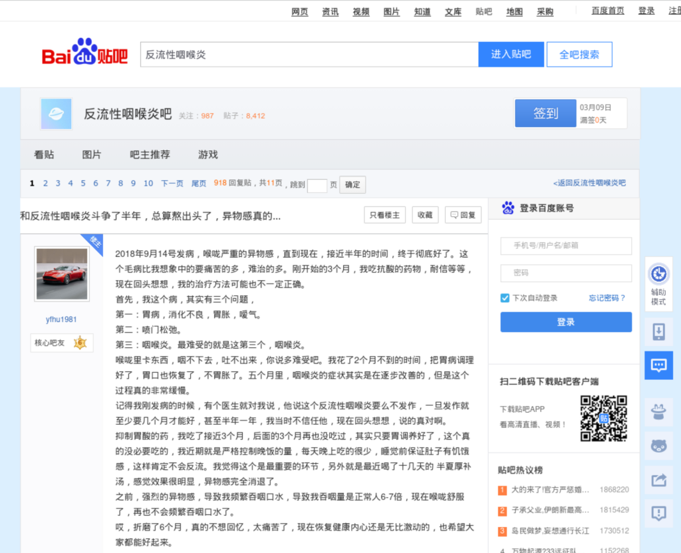Screen dimensions: 681x553
Task: Jump to the last page via 尾页
Action: pyautogui.click(x=198, y=182)
